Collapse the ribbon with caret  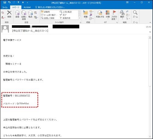click(x=150, y=23)
